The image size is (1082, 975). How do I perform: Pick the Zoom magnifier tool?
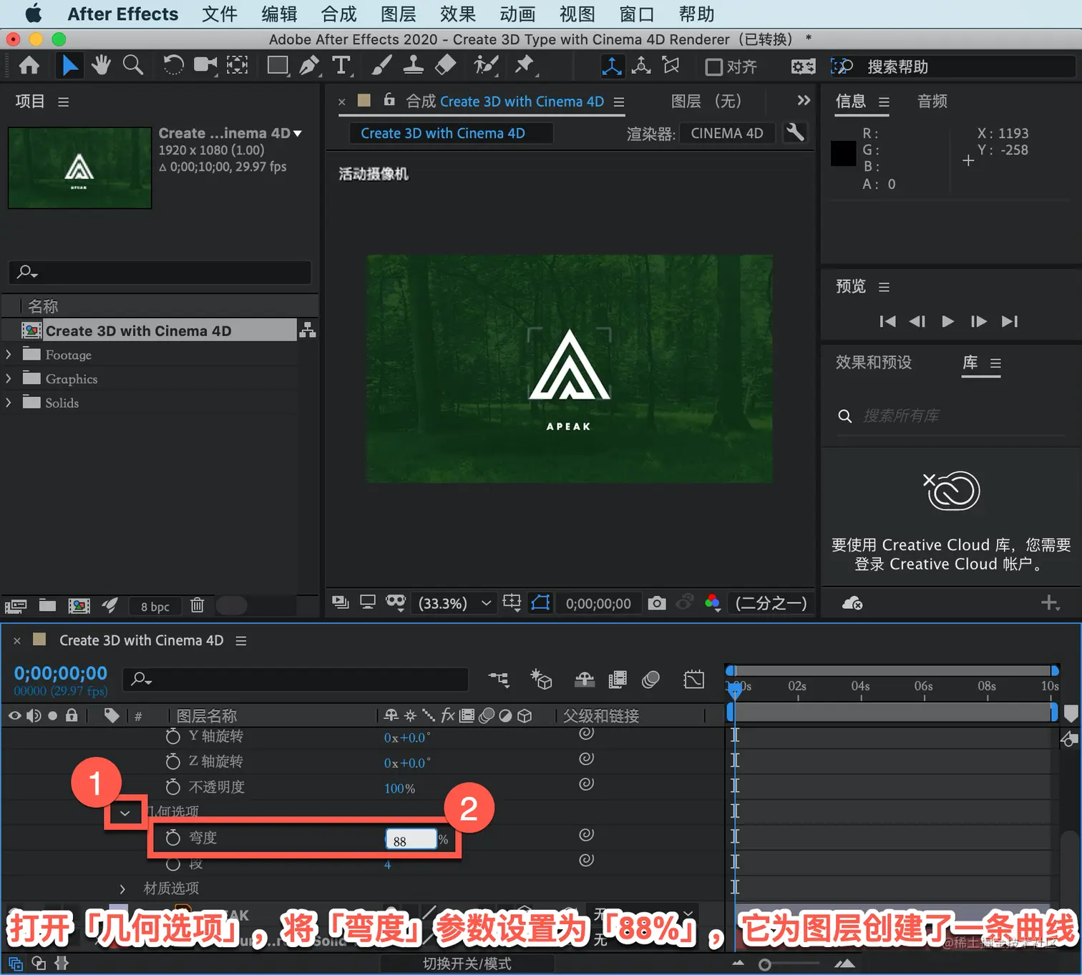(x=133, y=66)
